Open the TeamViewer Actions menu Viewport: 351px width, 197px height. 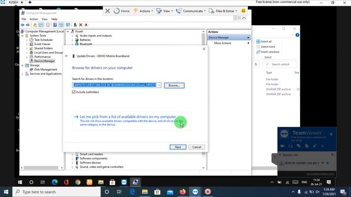tap(143, 11)
